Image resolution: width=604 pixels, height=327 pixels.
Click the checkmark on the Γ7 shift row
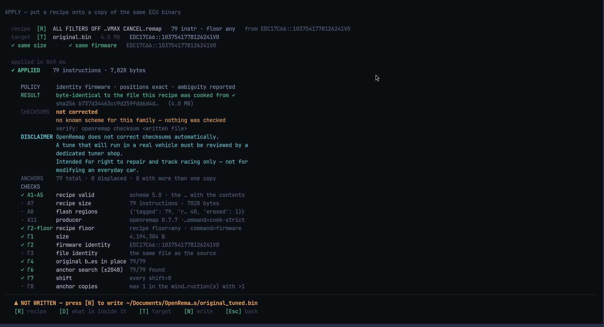22,278
